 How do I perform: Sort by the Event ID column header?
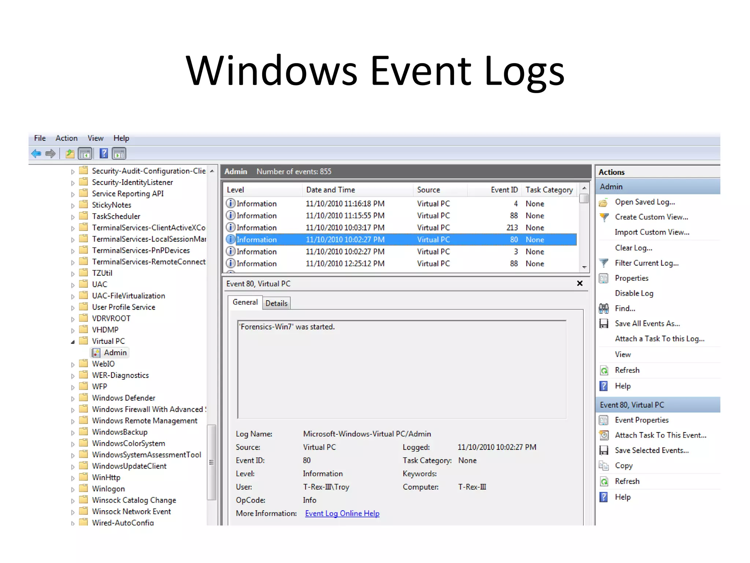pyautogui.click(x=494, y=190)
